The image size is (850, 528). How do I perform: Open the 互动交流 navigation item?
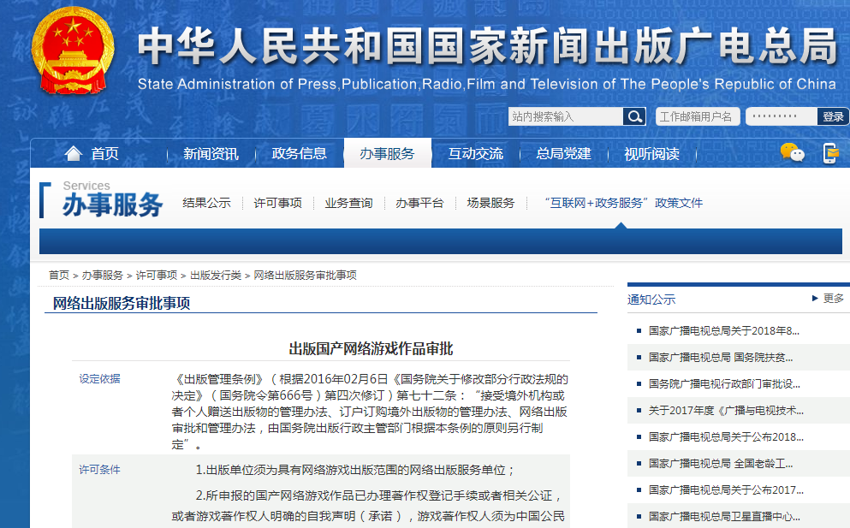pos(475,154)
